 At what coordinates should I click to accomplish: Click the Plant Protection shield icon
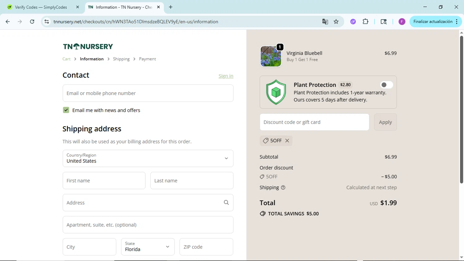pyautogui.click(x=276, y=92)
